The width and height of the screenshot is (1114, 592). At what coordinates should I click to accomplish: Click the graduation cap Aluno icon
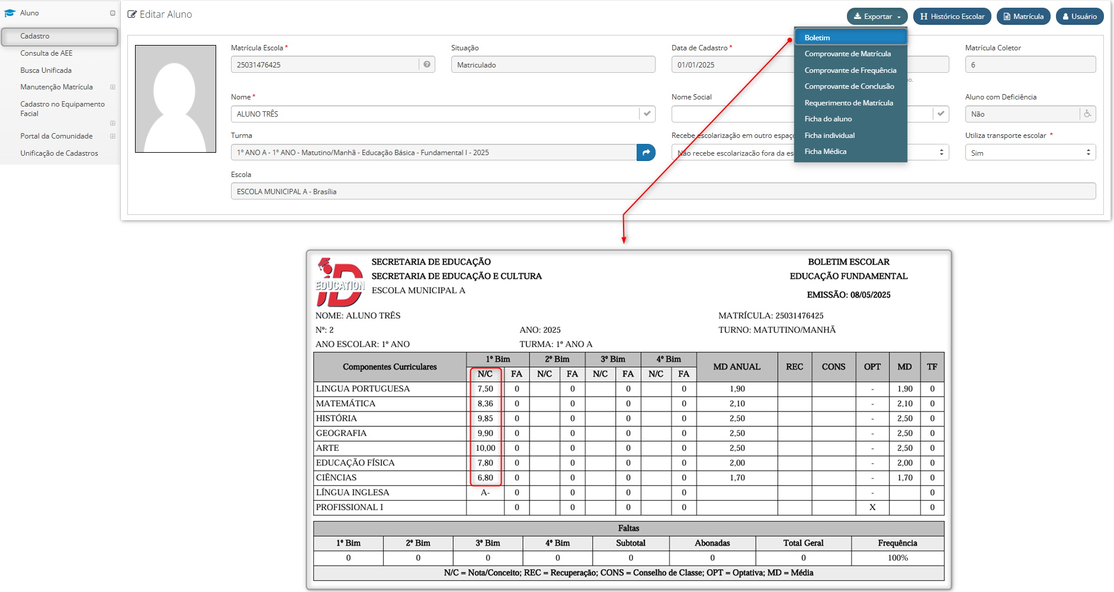coord(9,12)
